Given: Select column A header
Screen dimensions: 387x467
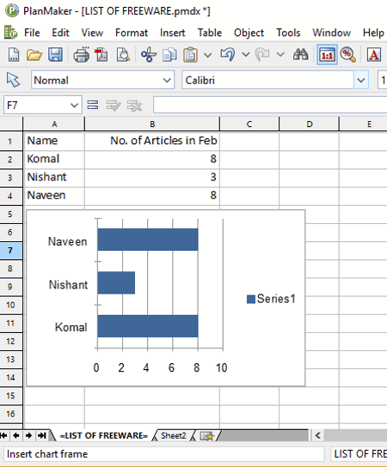Looking at the screenshot, I should click(54, 124).
